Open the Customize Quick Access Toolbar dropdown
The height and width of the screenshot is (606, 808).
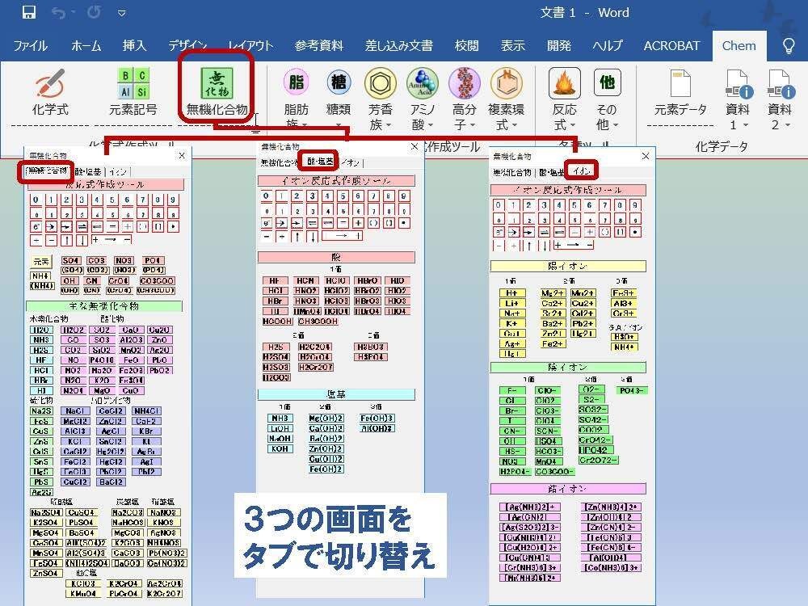(x=122, y=13)
